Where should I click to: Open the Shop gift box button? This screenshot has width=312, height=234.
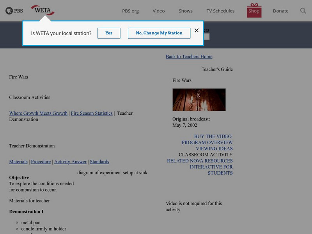click(x=254, y=11)
